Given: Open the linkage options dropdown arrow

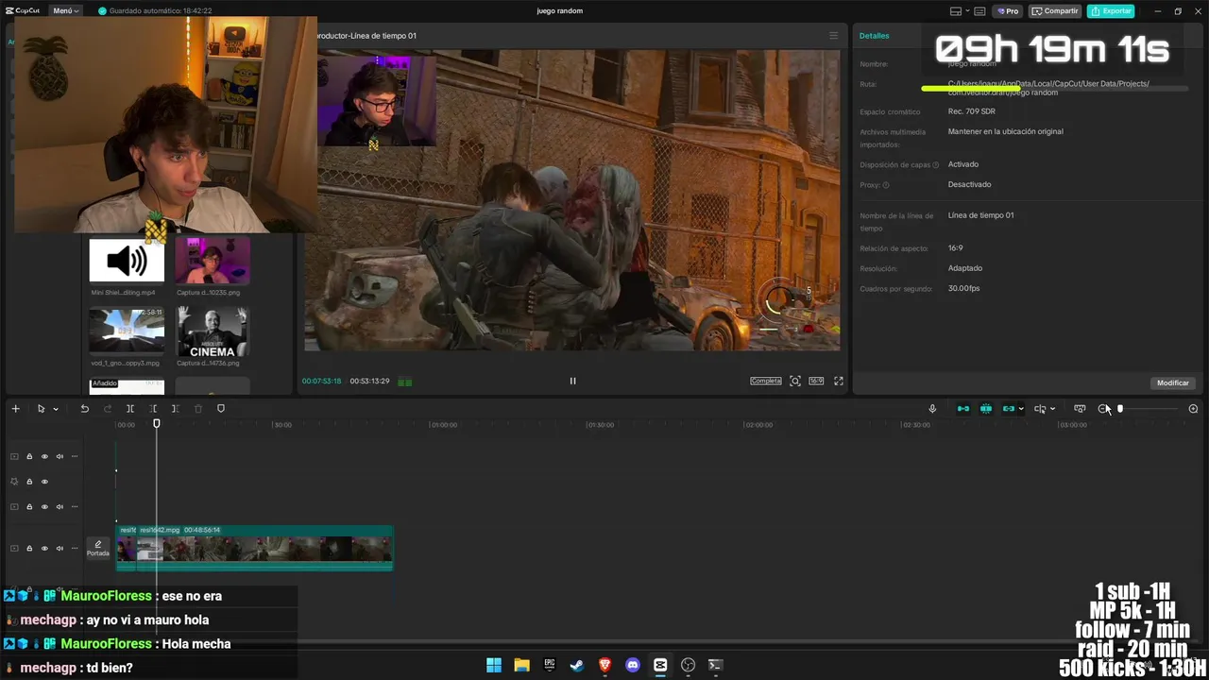Looking at the screenshot, I should point(1021,409).
